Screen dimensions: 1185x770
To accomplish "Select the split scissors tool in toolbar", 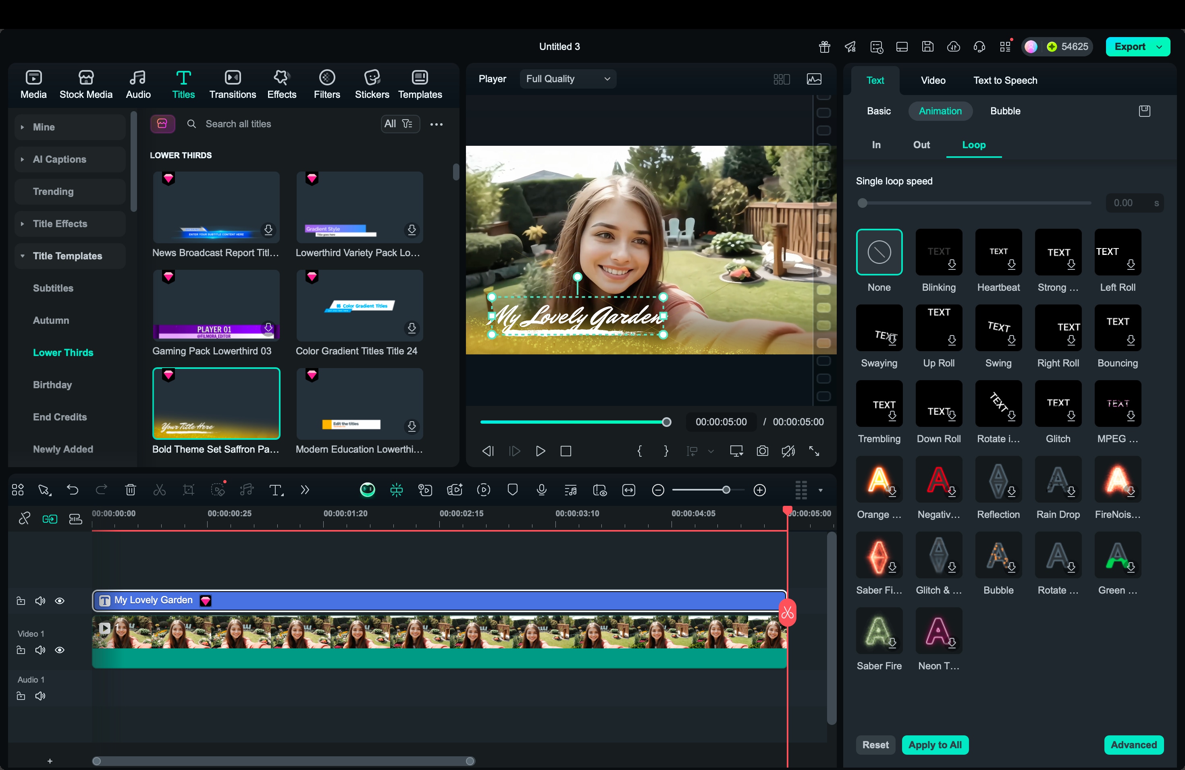I will tap(159, 490).
